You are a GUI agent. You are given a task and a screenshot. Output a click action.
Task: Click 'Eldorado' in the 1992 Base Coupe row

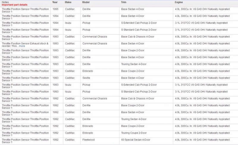[87, 126]
